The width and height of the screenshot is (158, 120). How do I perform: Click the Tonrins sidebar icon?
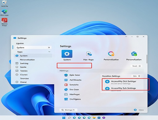pos(17,71)
